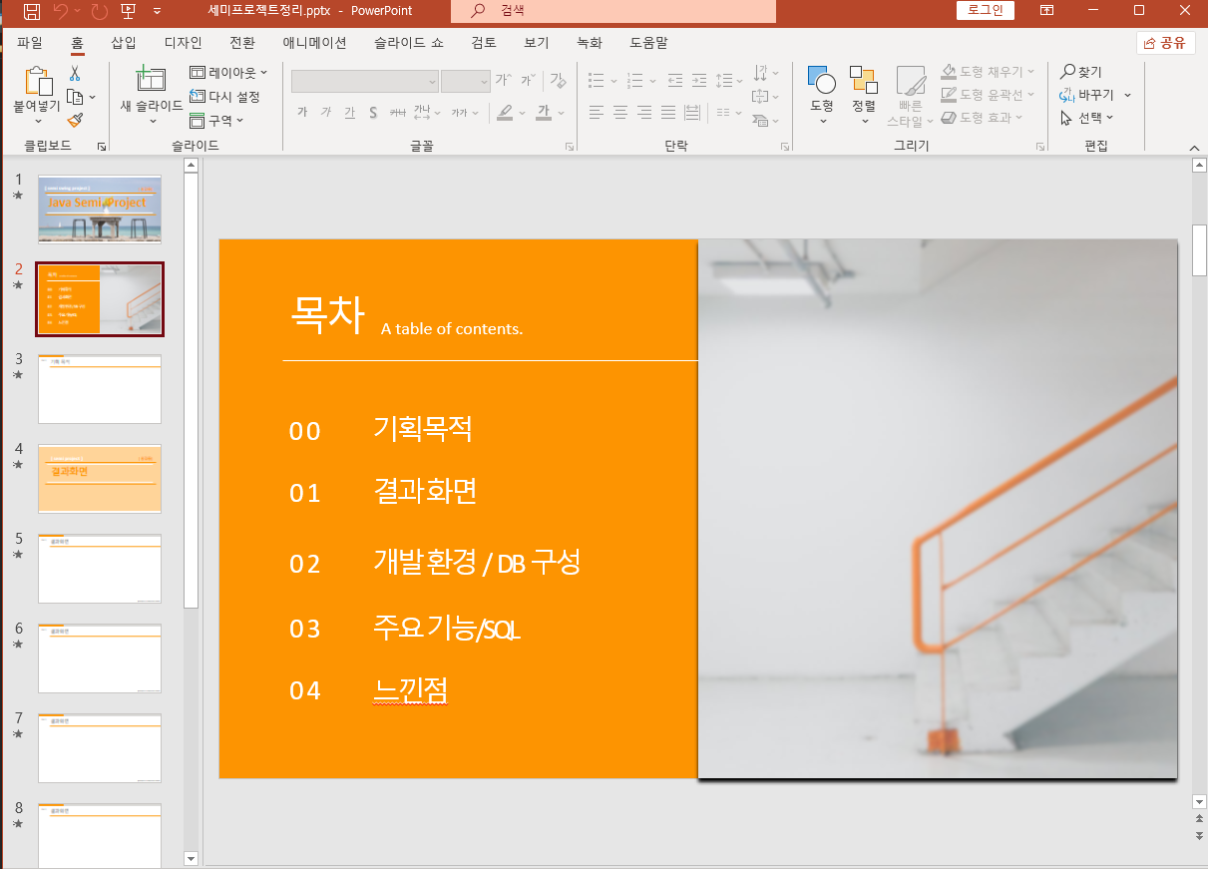Increase font size with 가^ button
The height and width of the screenshot is (869, 1208).
point(504,81)
